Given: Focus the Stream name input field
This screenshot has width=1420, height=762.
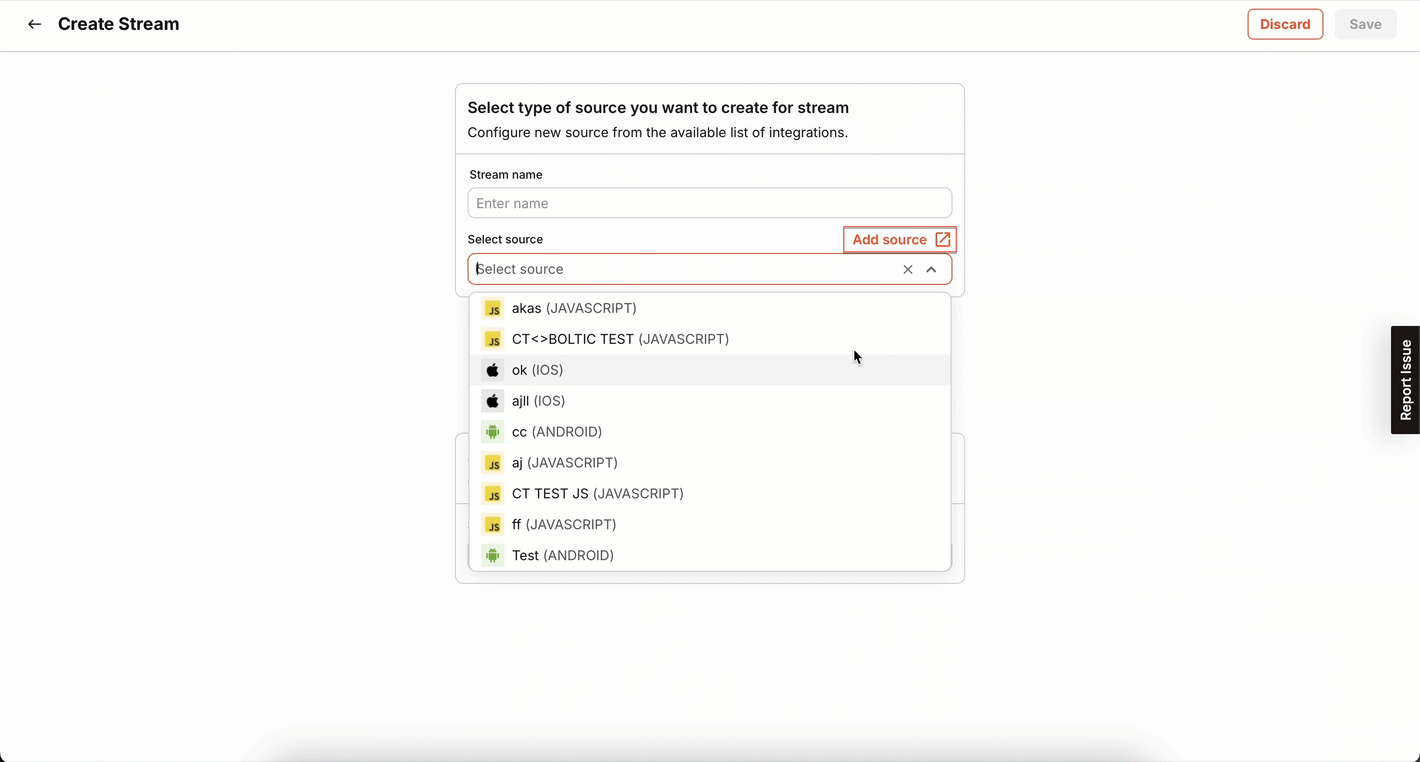Looking at the screenshot, I should [710, 203].
